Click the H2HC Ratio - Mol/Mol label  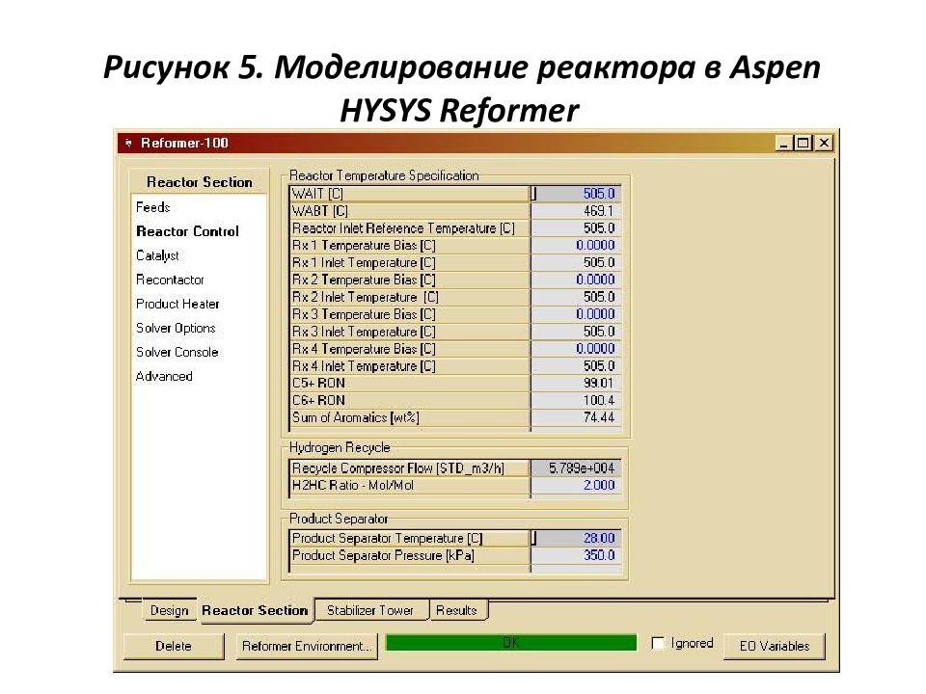tap(353, 485)
